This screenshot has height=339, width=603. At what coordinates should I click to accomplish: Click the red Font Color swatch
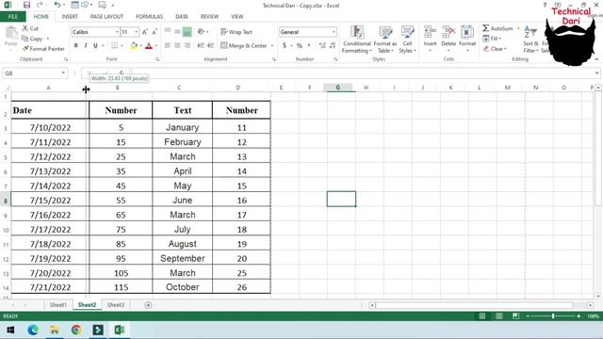pyautogui.click(x=149, y=46)
